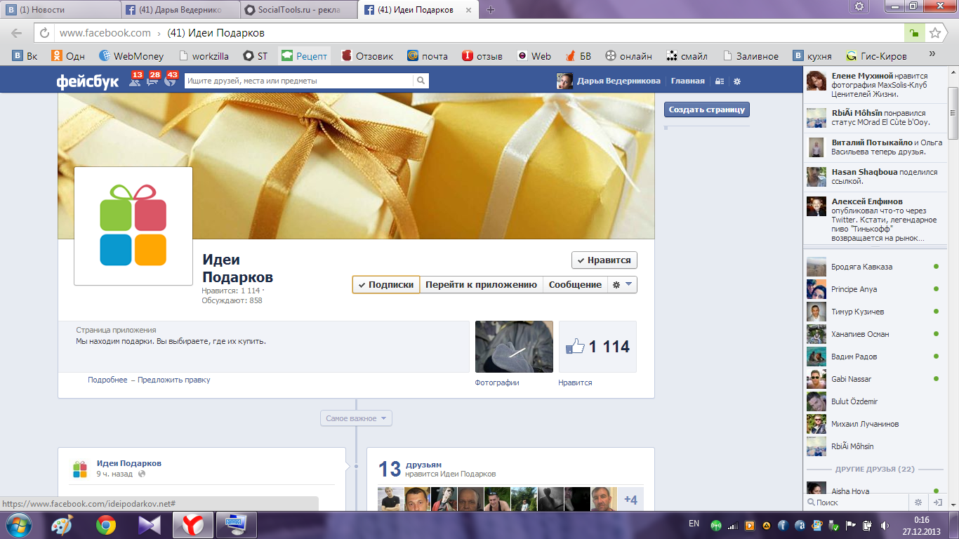Image resolution: width=959 pixels, height=539 pixels.
Task: Click the Facebook search input field
Action: pyautogui.click(x=299, y=81)
